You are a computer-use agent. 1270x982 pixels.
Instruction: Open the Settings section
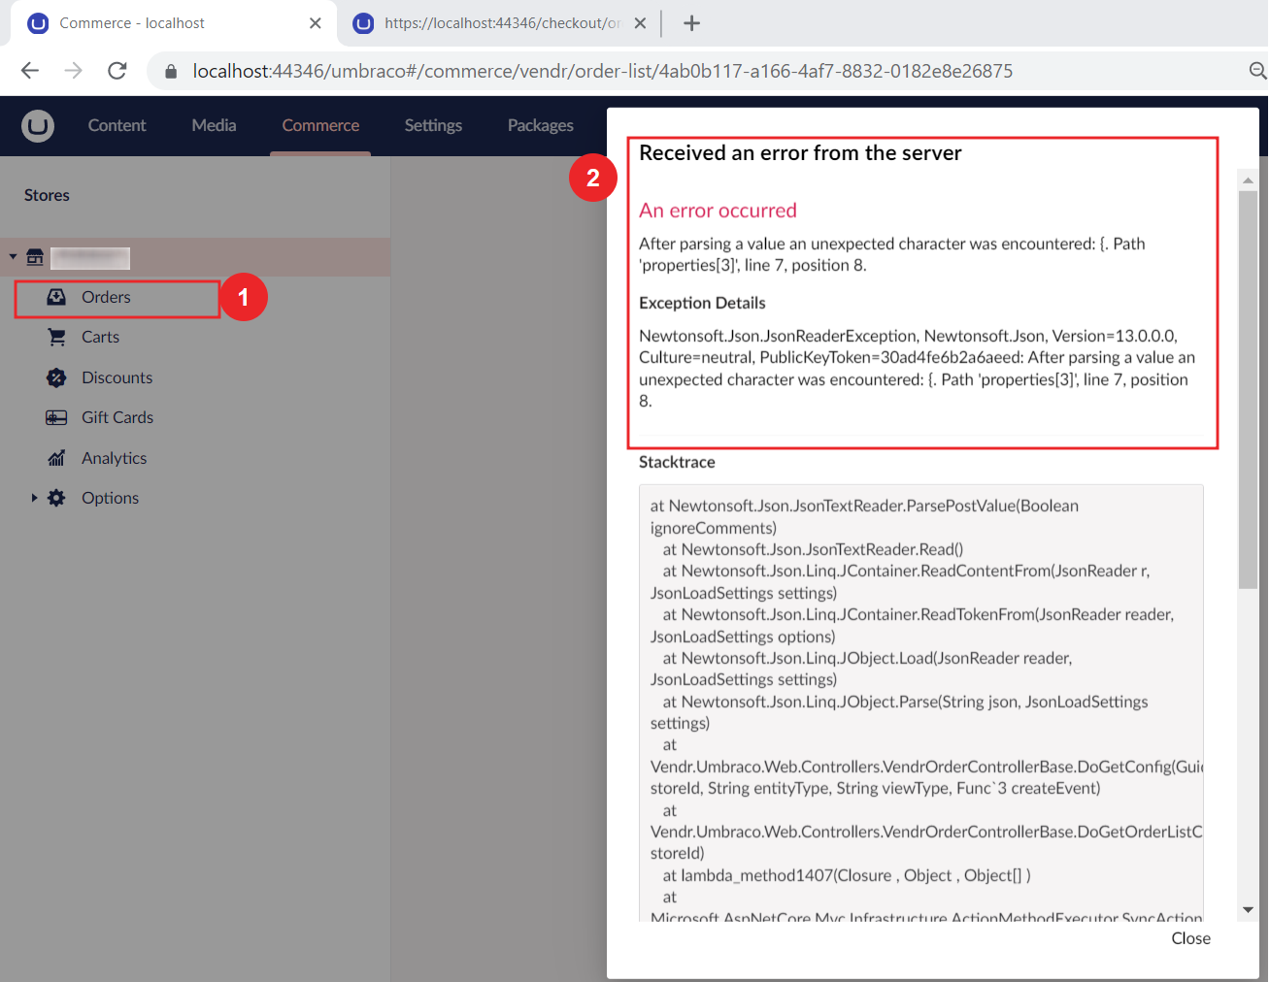pyautogui.click(x=433, y=125)
